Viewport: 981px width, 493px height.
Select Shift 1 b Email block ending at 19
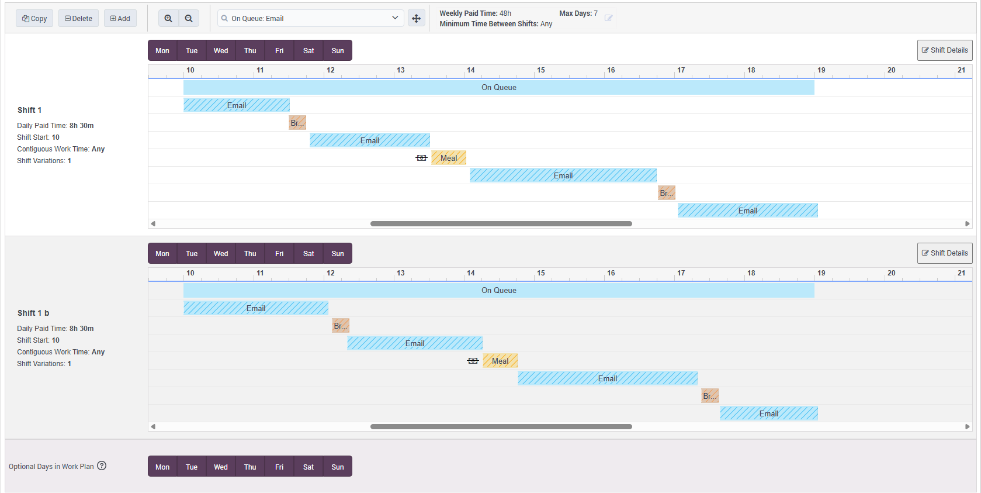tap(769, 413)
